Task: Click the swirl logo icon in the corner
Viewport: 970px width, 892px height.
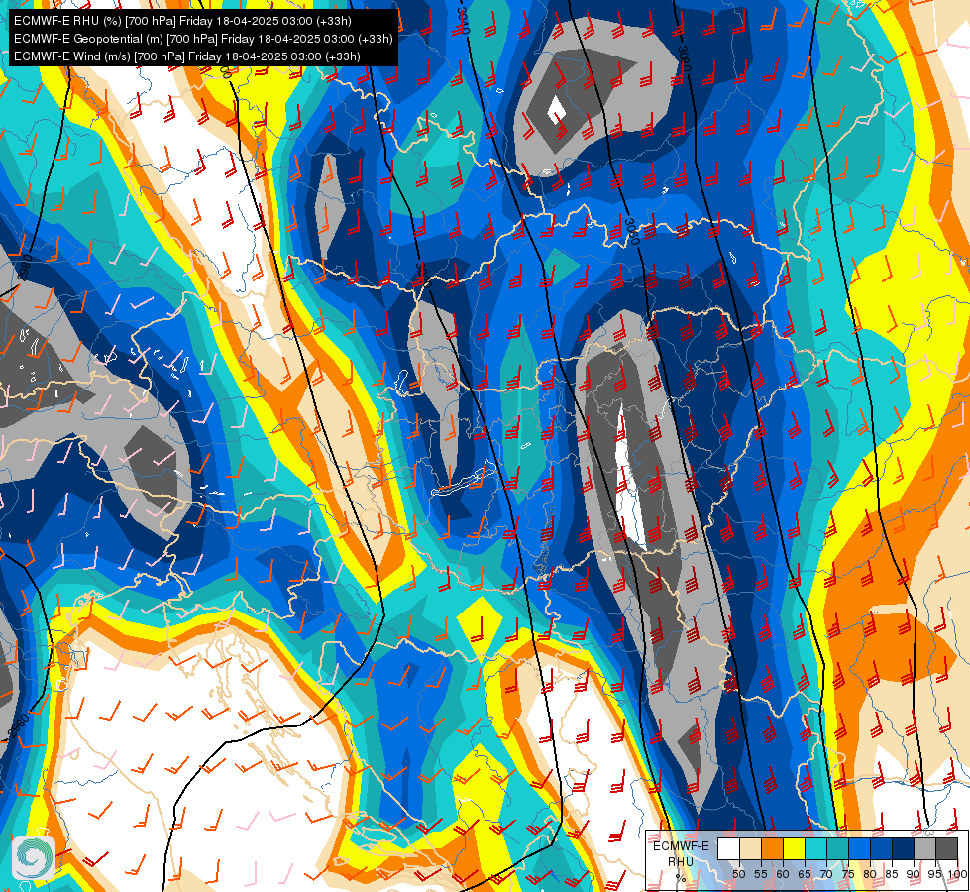Action: click(x=34, y=858)
